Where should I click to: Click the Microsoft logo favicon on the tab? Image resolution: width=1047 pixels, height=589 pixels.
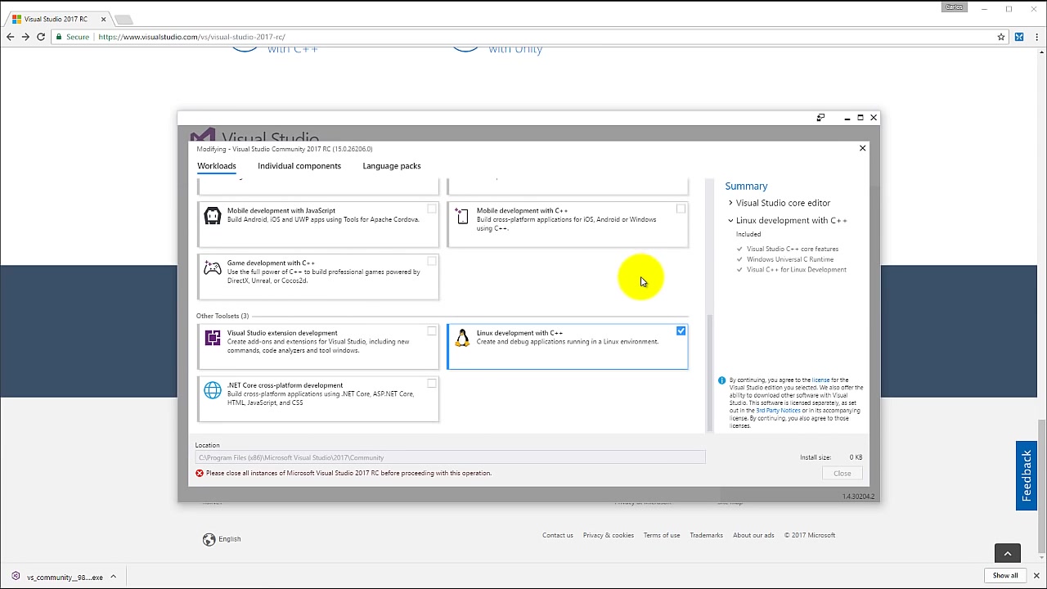point(16,19)
